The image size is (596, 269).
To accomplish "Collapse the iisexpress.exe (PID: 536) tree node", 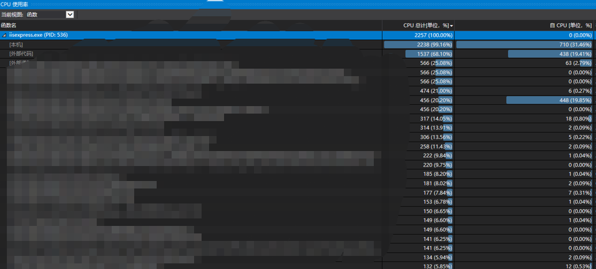I will pos(4,34).
